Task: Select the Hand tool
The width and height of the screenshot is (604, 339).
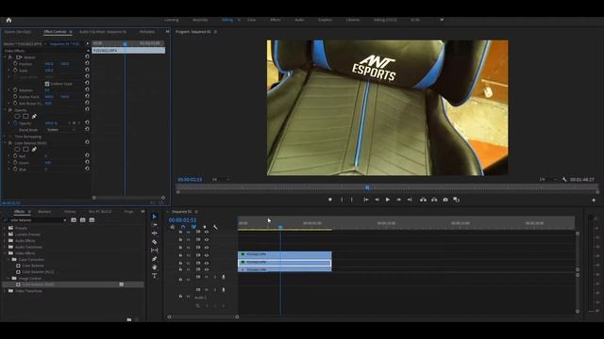Action: pyautogui.click(x=155, y=267)
